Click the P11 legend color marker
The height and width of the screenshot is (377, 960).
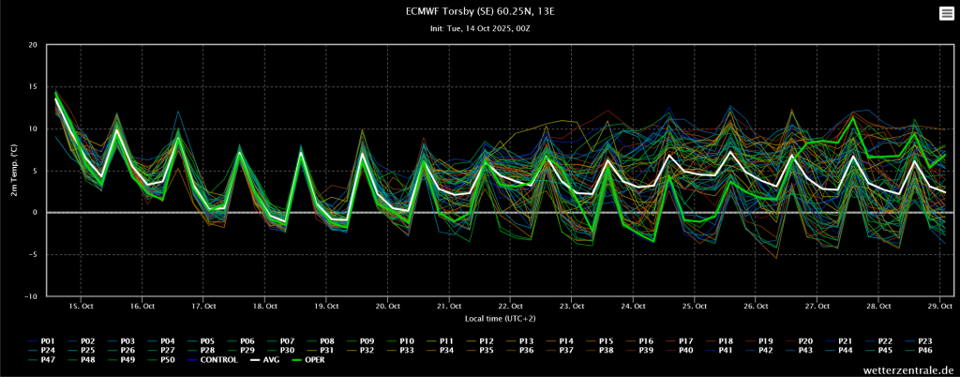[x=430, y=340]
